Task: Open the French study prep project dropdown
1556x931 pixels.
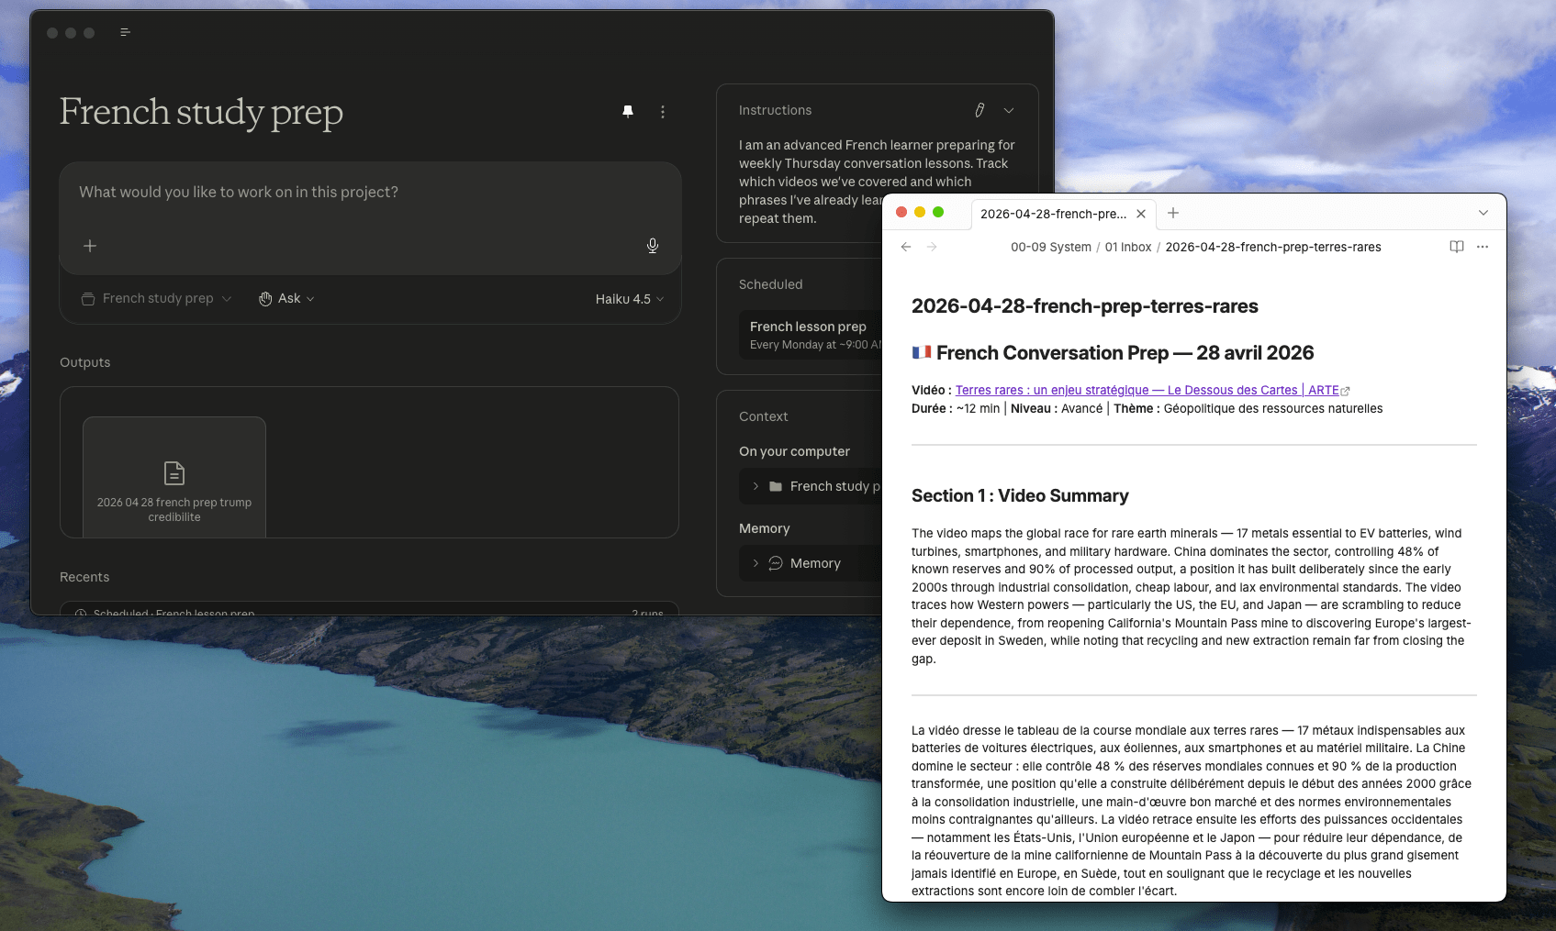Action: click(156, 298)
